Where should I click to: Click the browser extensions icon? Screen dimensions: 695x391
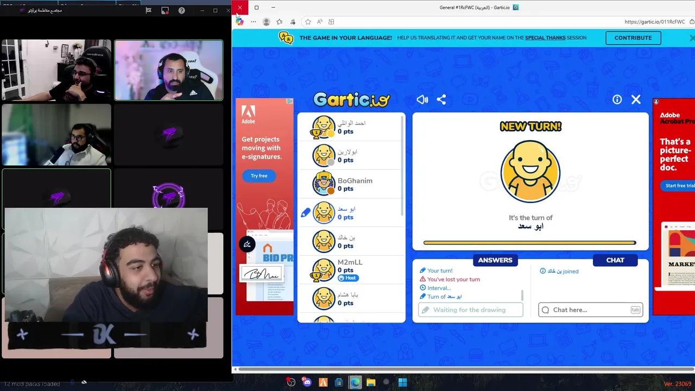pos(293,22)
